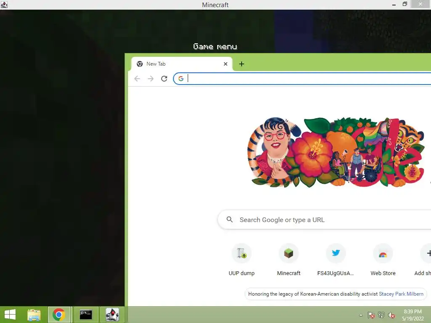The height and width of the screenshot is (323, 431).
Task: Click the Chrome forward arrow button
Action: (151, 79)
